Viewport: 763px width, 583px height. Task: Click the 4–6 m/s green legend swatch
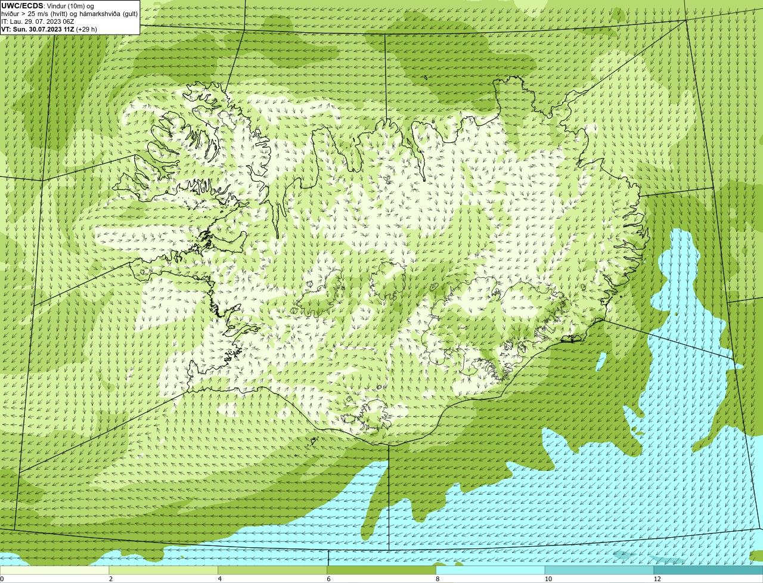[273, 570]
